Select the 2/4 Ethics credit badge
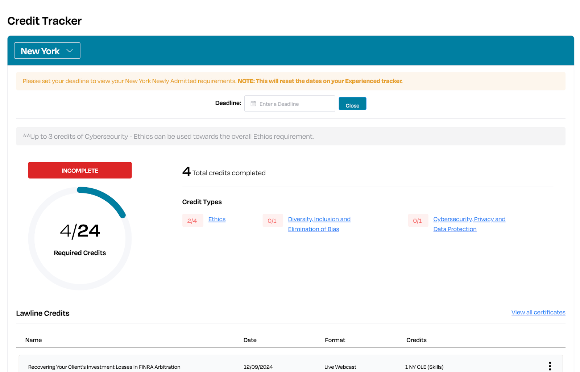 192,221
